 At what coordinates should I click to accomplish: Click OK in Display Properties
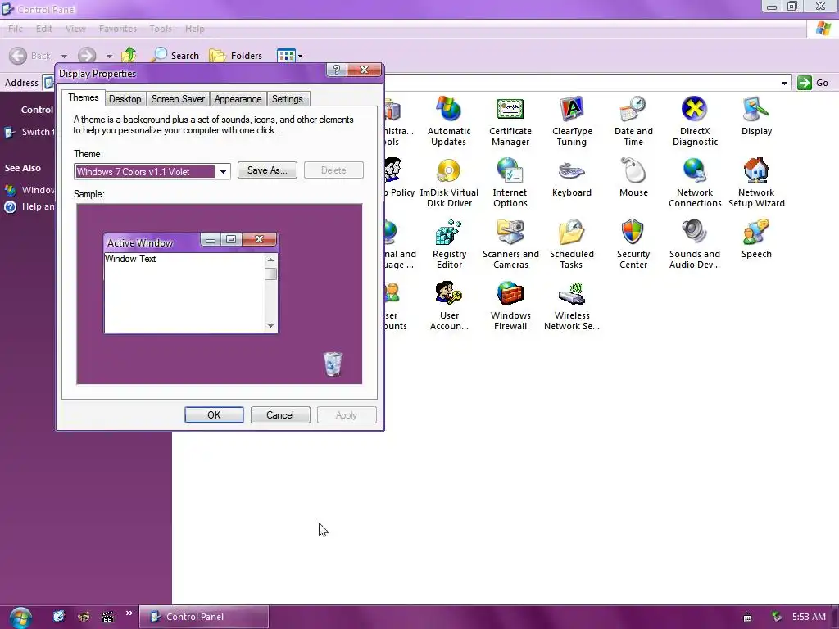[214, 415]
